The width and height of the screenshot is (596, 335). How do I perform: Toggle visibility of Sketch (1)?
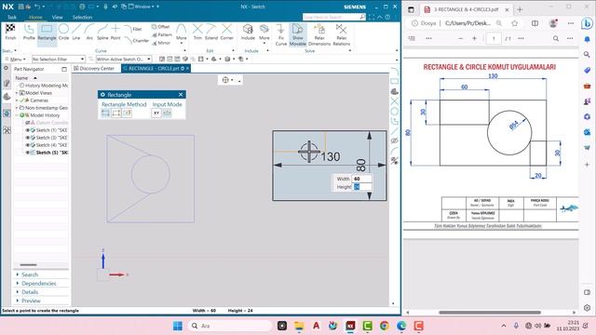(27, 130)
